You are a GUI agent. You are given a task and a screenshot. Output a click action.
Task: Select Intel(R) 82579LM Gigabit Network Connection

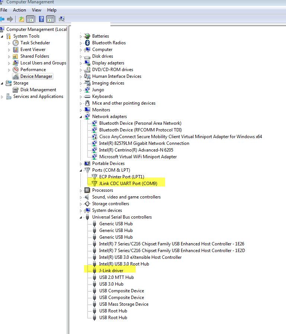tap(144, 143)
